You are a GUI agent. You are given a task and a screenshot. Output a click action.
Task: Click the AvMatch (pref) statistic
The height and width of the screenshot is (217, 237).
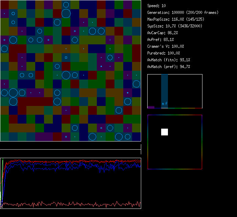(x=169, y=67)
